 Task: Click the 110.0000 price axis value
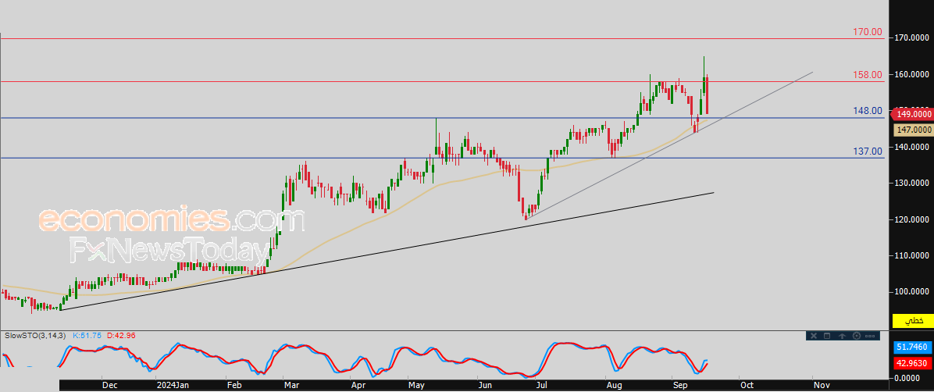pos(914,255)
